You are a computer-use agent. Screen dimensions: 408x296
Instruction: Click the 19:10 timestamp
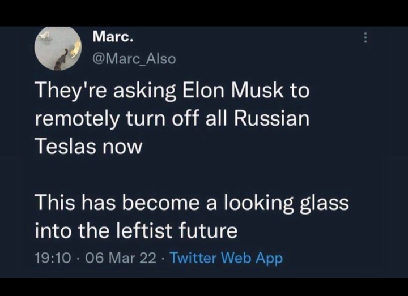tap(53, 258)
